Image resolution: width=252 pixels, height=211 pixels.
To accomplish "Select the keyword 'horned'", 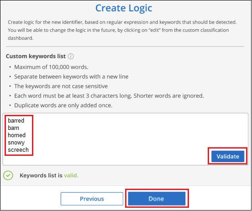I will pos(16,135).
